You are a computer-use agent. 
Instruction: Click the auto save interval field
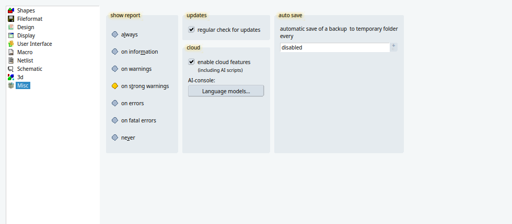pyautogui.click(x=335, y=47)
